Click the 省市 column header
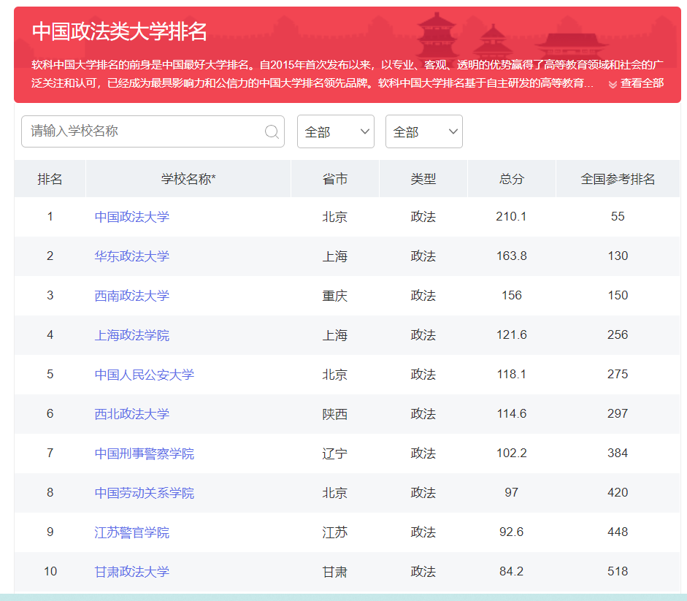This screenshot has width=687, height=601. click(334, 178)
